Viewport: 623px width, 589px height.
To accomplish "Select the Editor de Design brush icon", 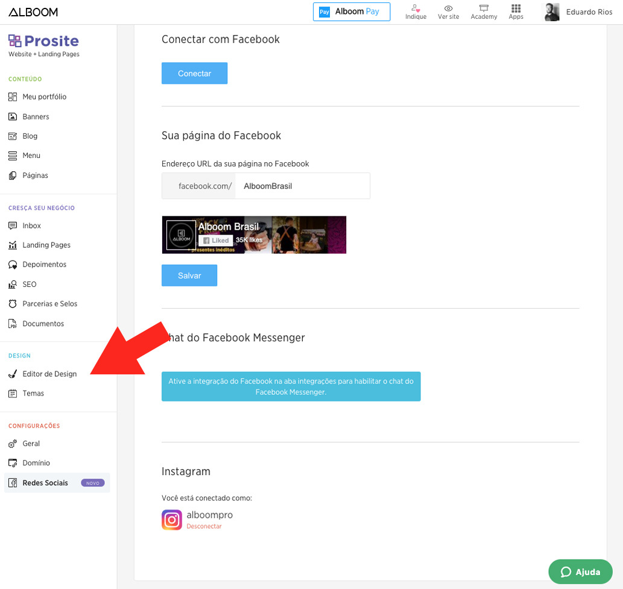I will click(13, 374).
